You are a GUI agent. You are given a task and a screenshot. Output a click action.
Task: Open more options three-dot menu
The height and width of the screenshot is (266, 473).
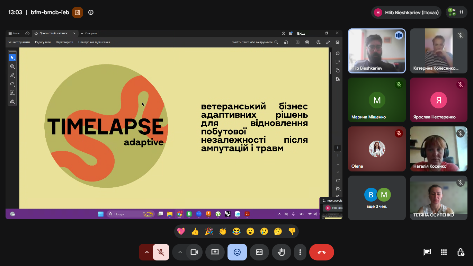(x=301, y=252)
